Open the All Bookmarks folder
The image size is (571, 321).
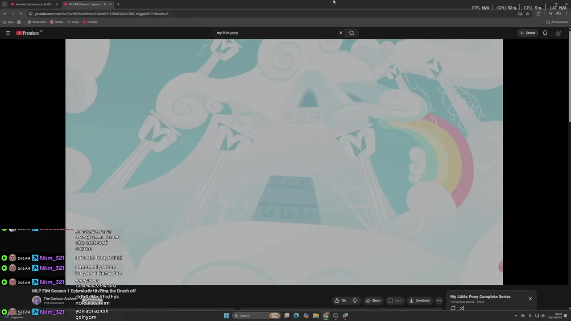pyautogui.click(x=557, y=22)
